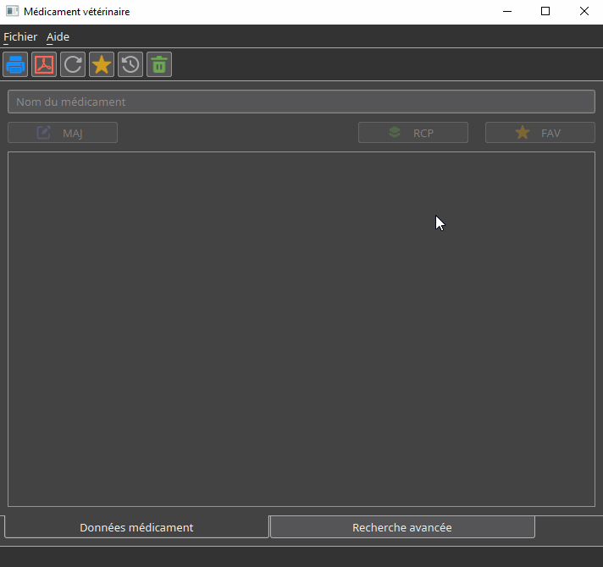The height and width of the screenshot is (567, 603).
Task: Click the blue printer icon
Action: coord(15,64)
